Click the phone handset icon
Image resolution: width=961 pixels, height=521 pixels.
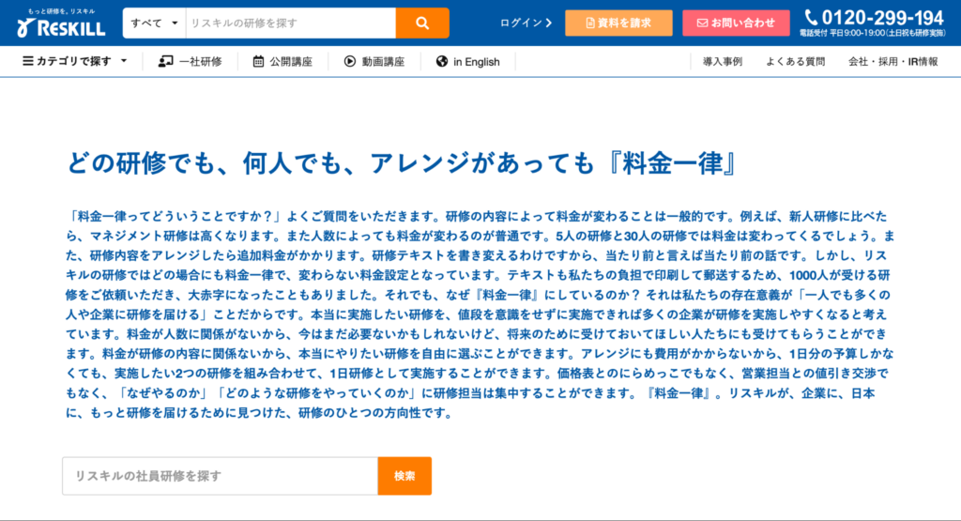click(811, 18)
